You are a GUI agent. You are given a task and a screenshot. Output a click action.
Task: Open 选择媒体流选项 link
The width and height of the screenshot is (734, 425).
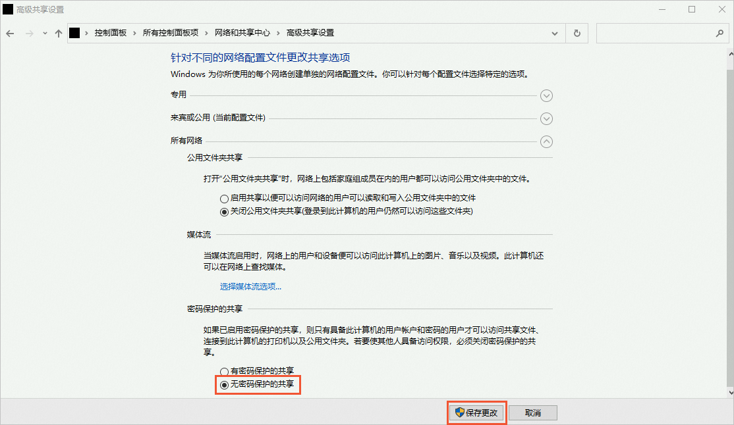pos(250,286)
